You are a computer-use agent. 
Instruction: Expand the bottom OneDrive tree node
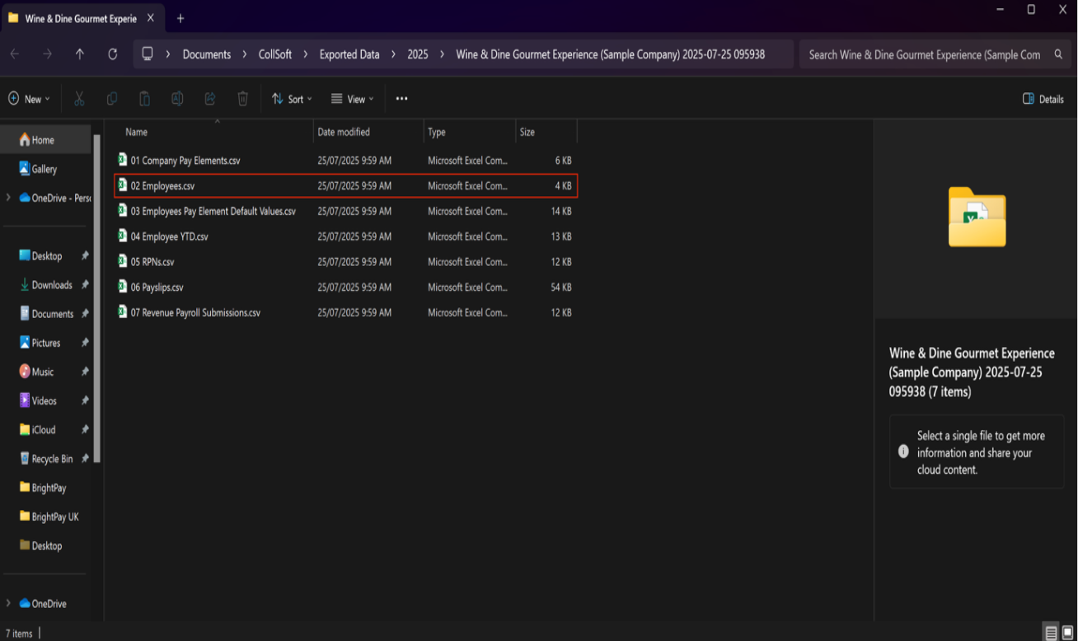8,604
